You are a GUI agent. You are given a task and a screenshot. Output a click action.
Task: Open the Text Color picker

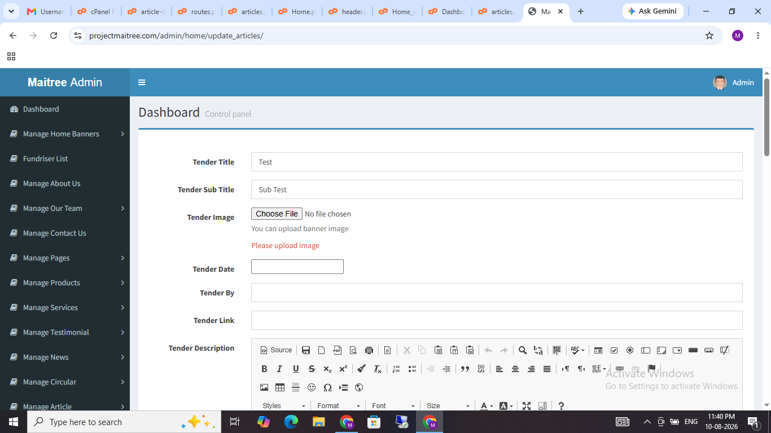pyautogui.click(x=486, y=406)
